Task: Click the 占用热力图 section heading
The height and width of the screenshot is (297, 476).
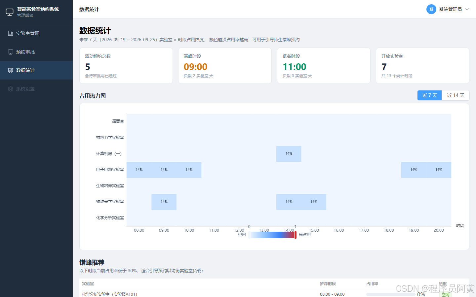Action: click(93, 96)
